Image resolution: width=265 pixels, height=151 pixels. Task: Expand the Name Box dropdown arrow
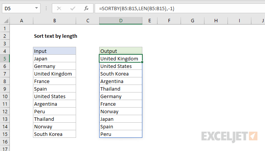[x=36, y=8]
